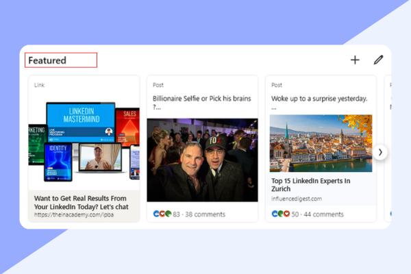Open the 38 comments link
Viewport: 411px width, 274px height.
click(204, 214)
